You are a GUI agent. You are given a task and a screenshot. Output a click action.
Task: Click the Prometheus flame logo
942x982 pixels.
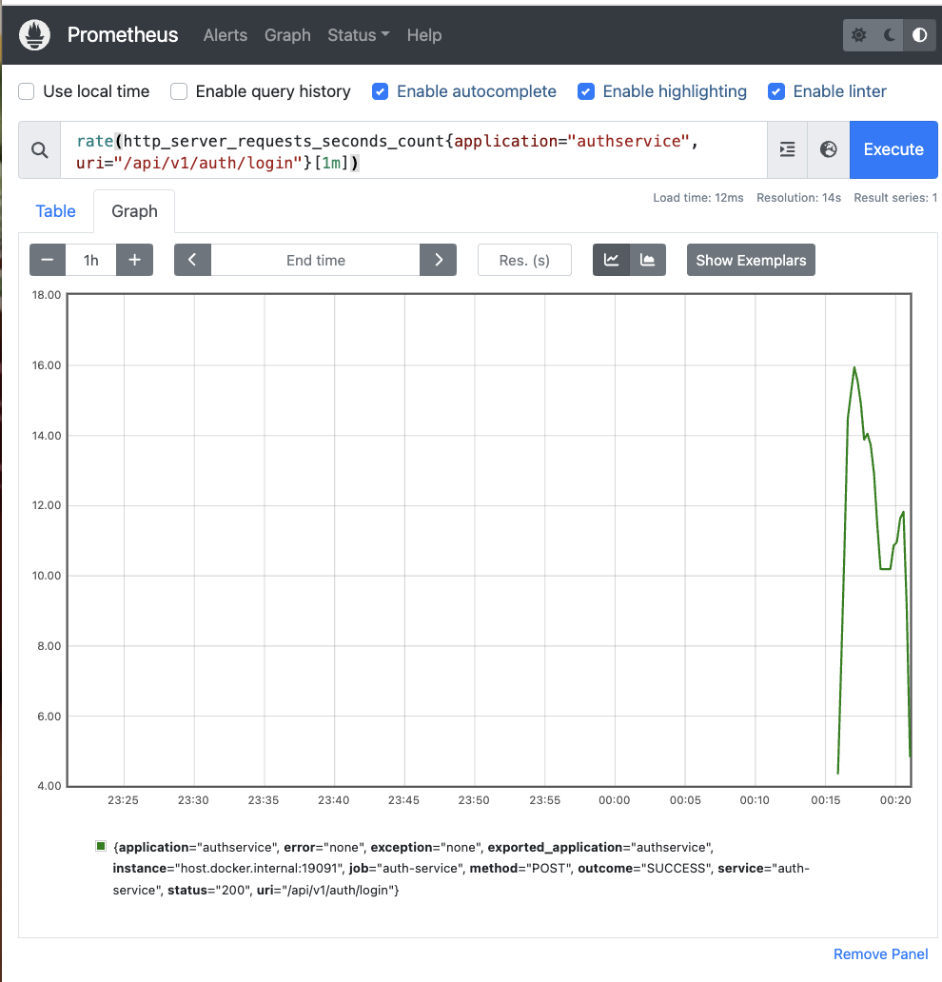pos(34,34)
